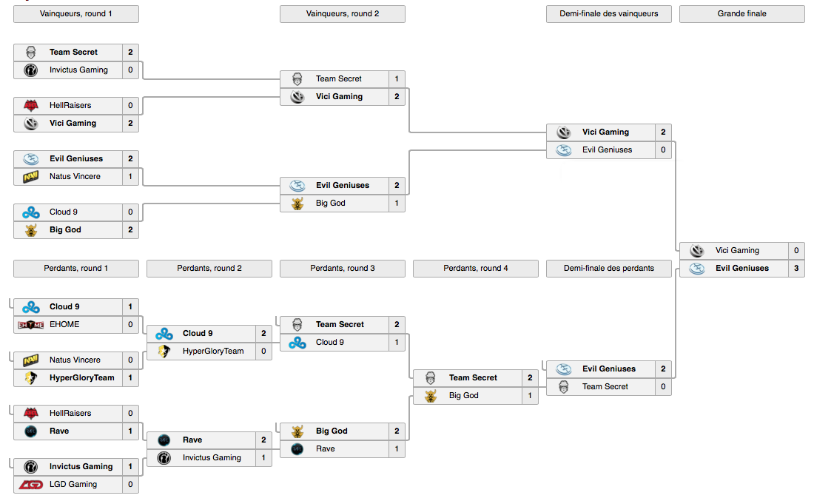Click the Natus Vincere logo in Vainqueurs round 1
Viewport: 814px width, 501px height.
31,177
